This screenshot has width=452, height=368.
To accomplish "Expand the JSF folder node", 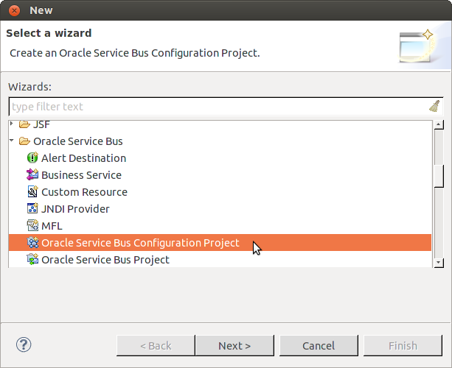I will point(13,124).
